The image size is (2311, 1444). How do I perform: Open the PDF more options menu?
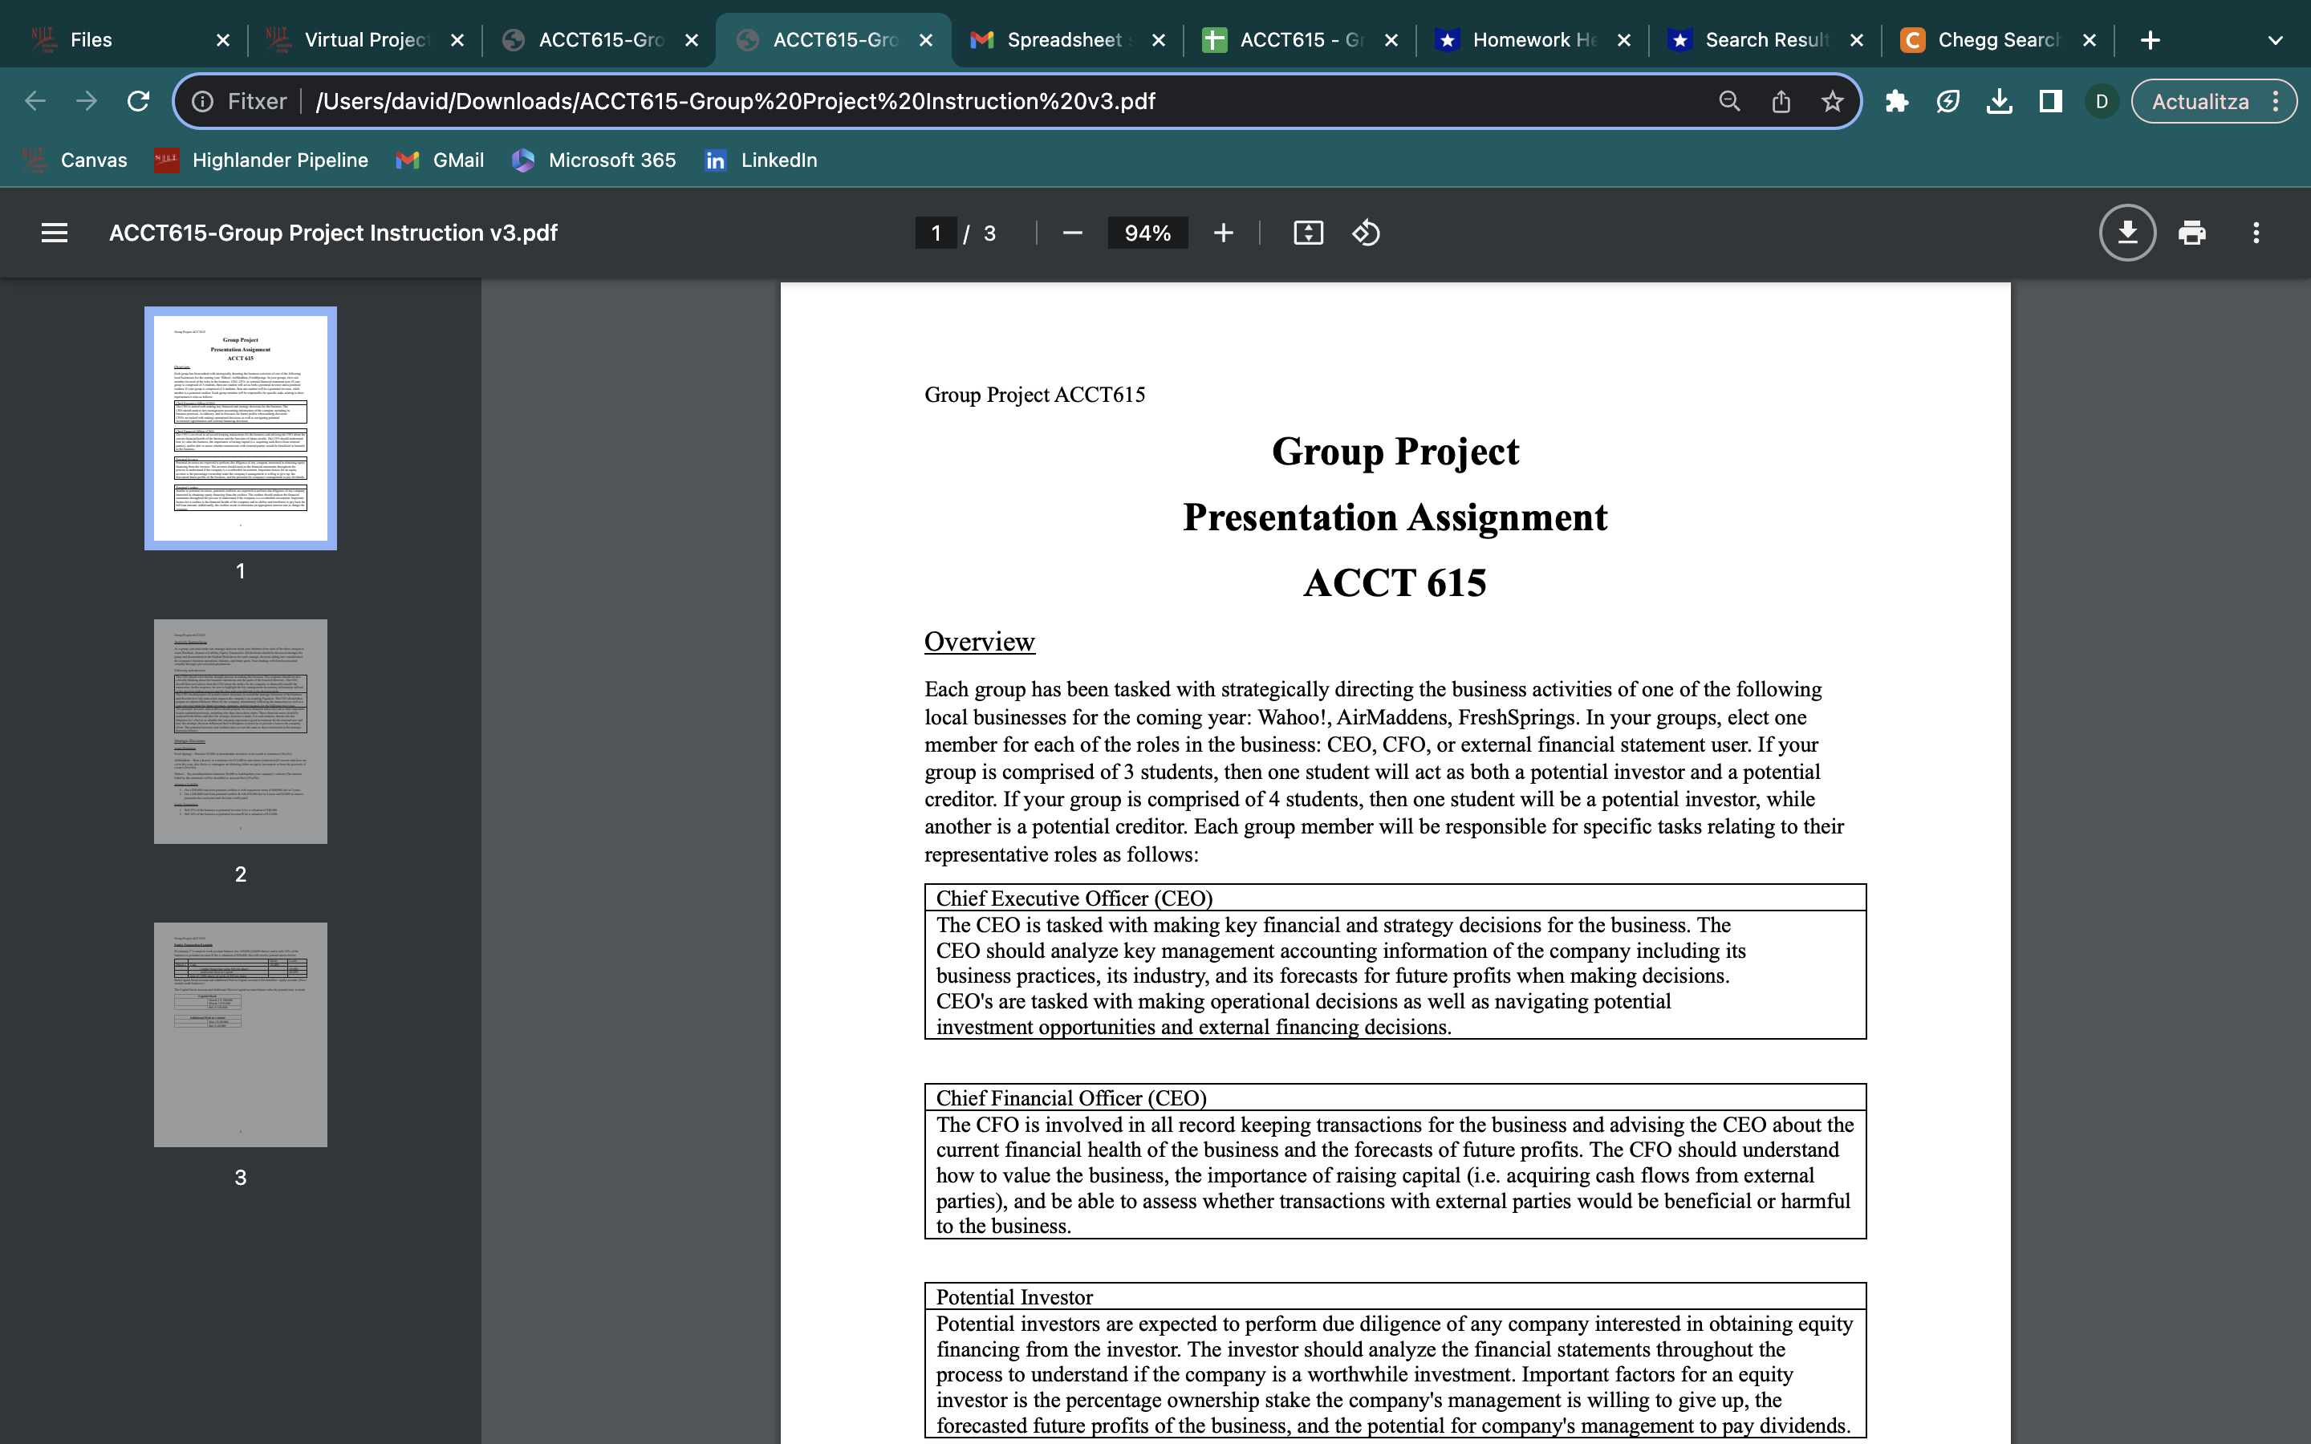tap(2257, 232)
